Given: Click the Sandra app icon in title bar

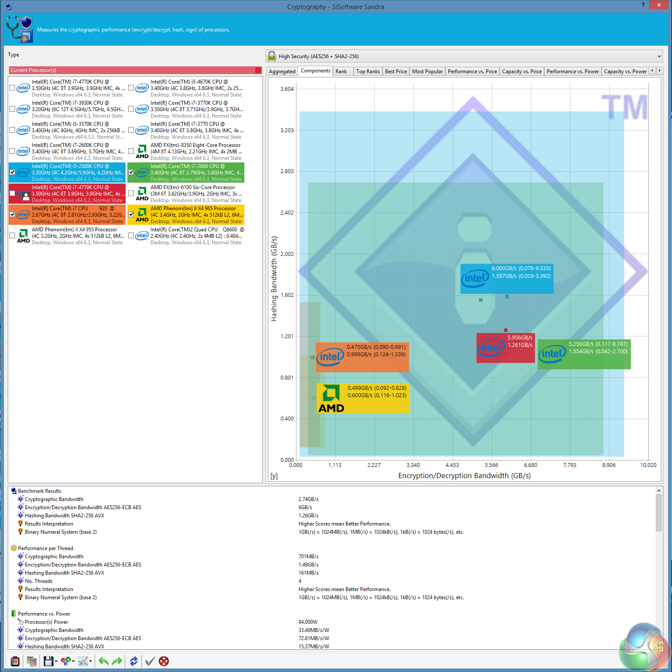Looking at the screenshot, I should 9,6.
